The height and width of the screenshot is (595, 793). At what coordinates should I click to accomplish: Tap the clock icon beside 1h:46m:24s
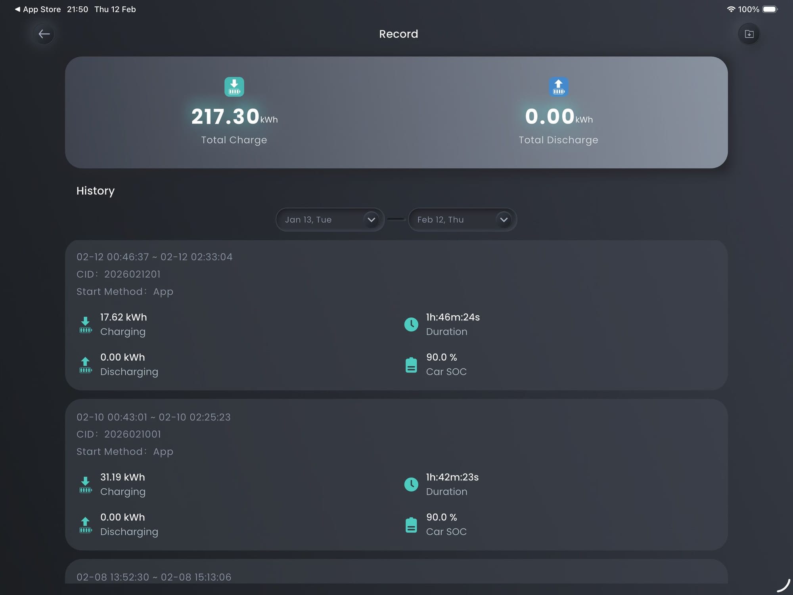[411, 324]
